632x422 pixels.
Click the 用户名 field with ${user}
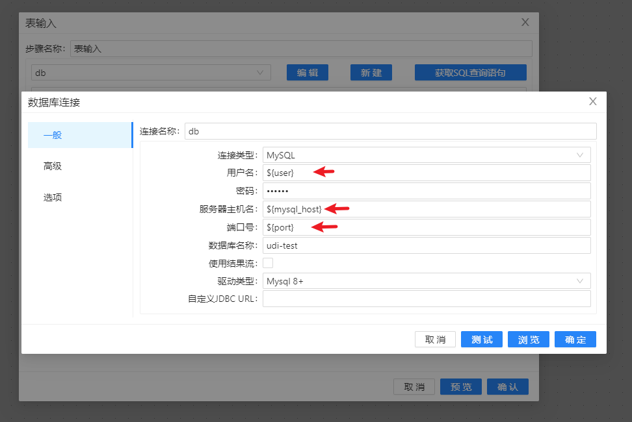427,173
